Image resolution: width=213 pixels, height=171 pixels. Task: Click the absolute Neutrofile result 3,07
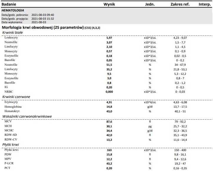[x=109, y=42]
